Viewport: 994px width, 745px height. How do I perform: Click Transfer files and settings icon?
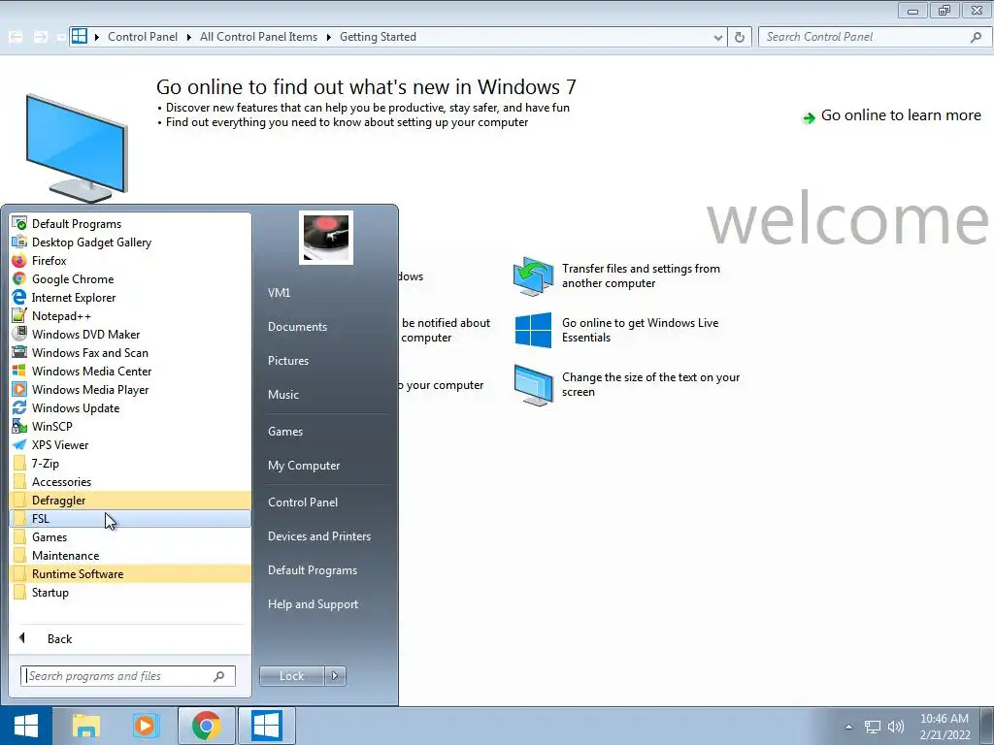533,276
